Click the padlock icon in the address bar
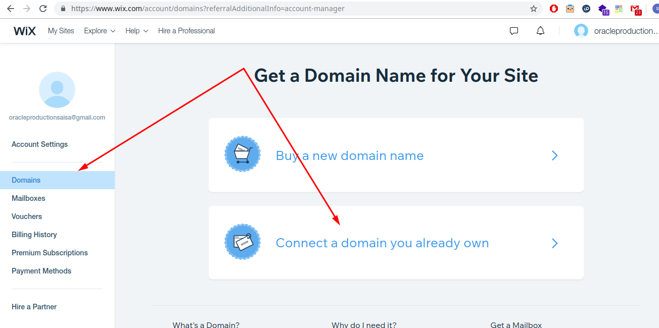 [63, 9]
